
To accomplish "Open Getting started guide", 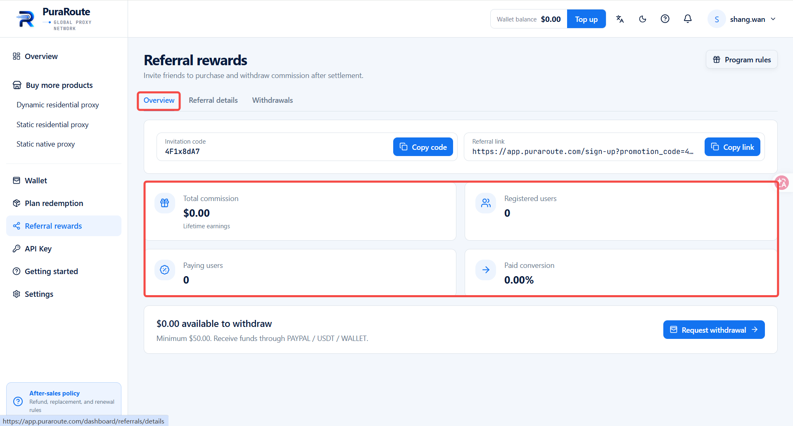I will (64, 271).
